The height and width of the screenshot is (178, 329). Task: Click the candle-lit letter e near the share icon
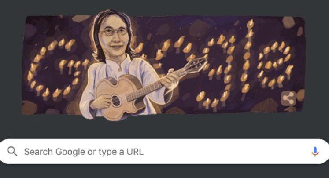(275, 65)
